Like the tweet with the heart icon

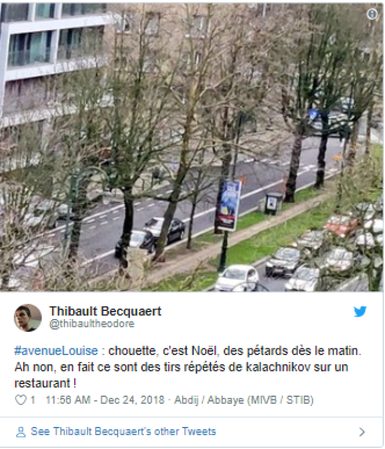[x=20, y=399]
